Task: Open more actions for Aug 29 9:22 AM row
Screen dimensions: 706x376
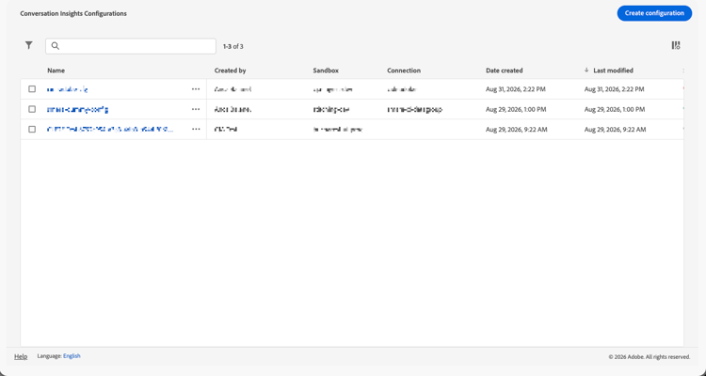Action: 196,129
